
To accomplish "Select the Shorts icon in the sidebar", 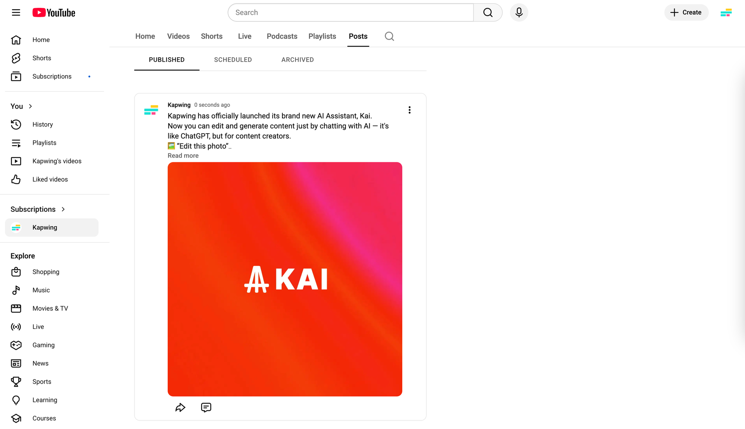I will 16,58.
